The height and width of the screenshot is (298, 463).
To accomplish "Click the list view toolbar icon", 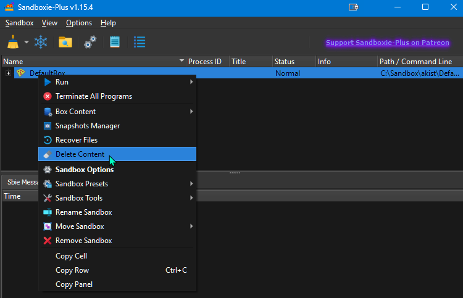I will (140, 42).
